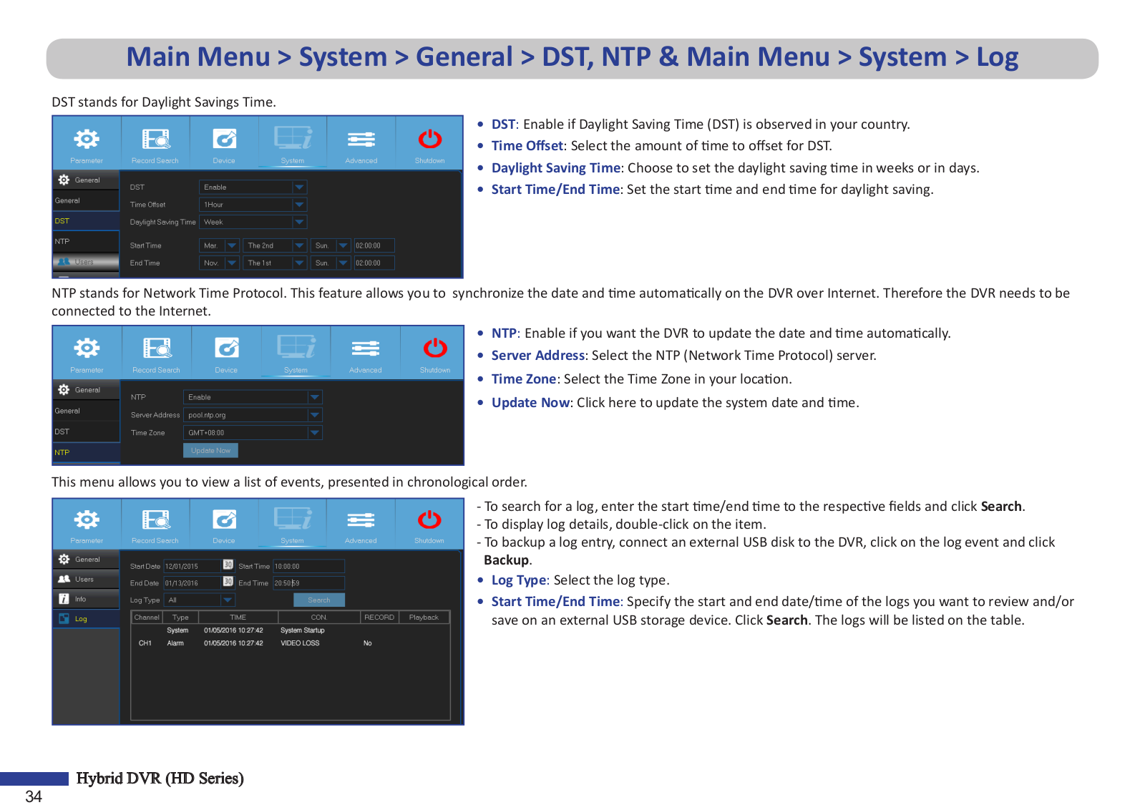Click General gear icon in Log screenshot sidebar
The image size is (1145, 810).
pos(64,559)
